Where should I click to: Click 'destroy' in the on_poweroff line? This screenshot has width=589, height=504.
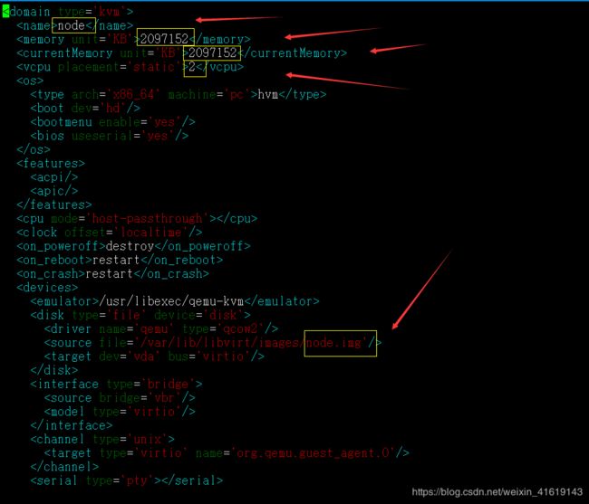tap(130, 246)
